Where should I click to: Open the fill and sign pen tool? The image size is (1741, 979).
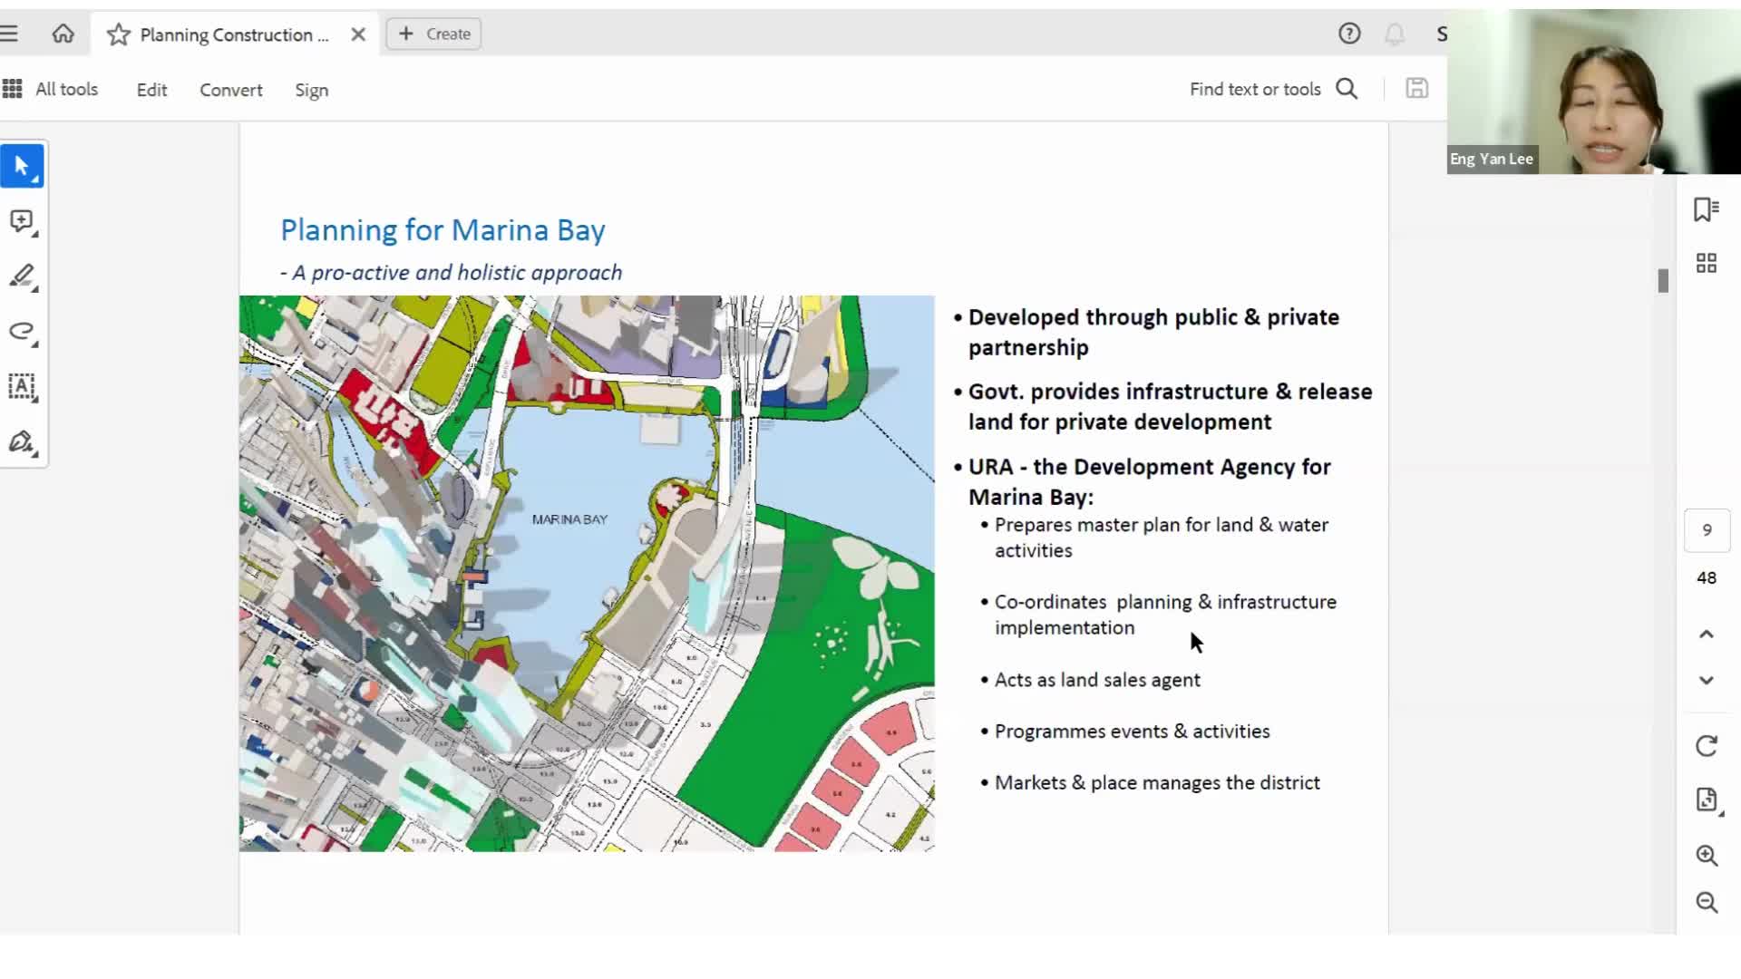click(22, 442)
